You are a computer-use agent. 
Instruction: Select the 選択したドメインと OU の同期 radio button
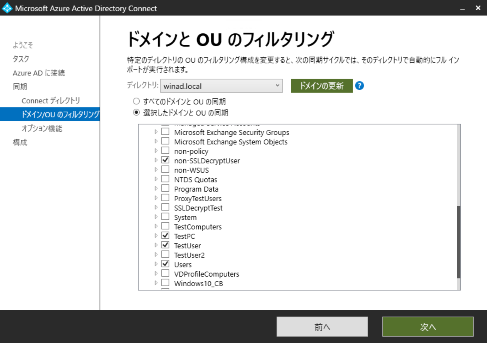136,112
